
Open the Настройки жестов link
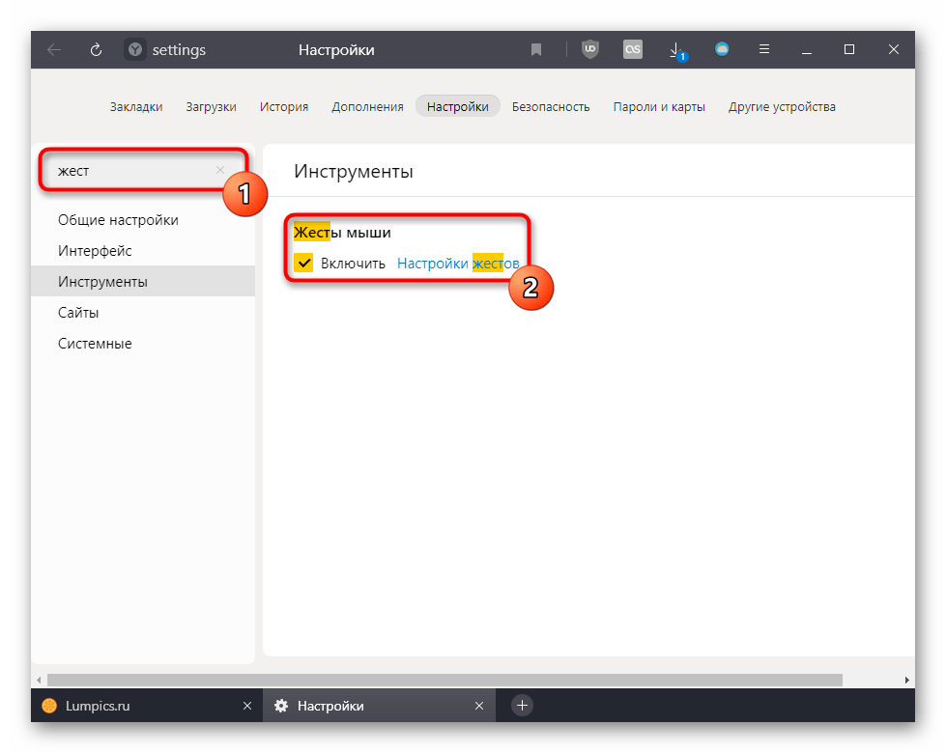[458, 264]
